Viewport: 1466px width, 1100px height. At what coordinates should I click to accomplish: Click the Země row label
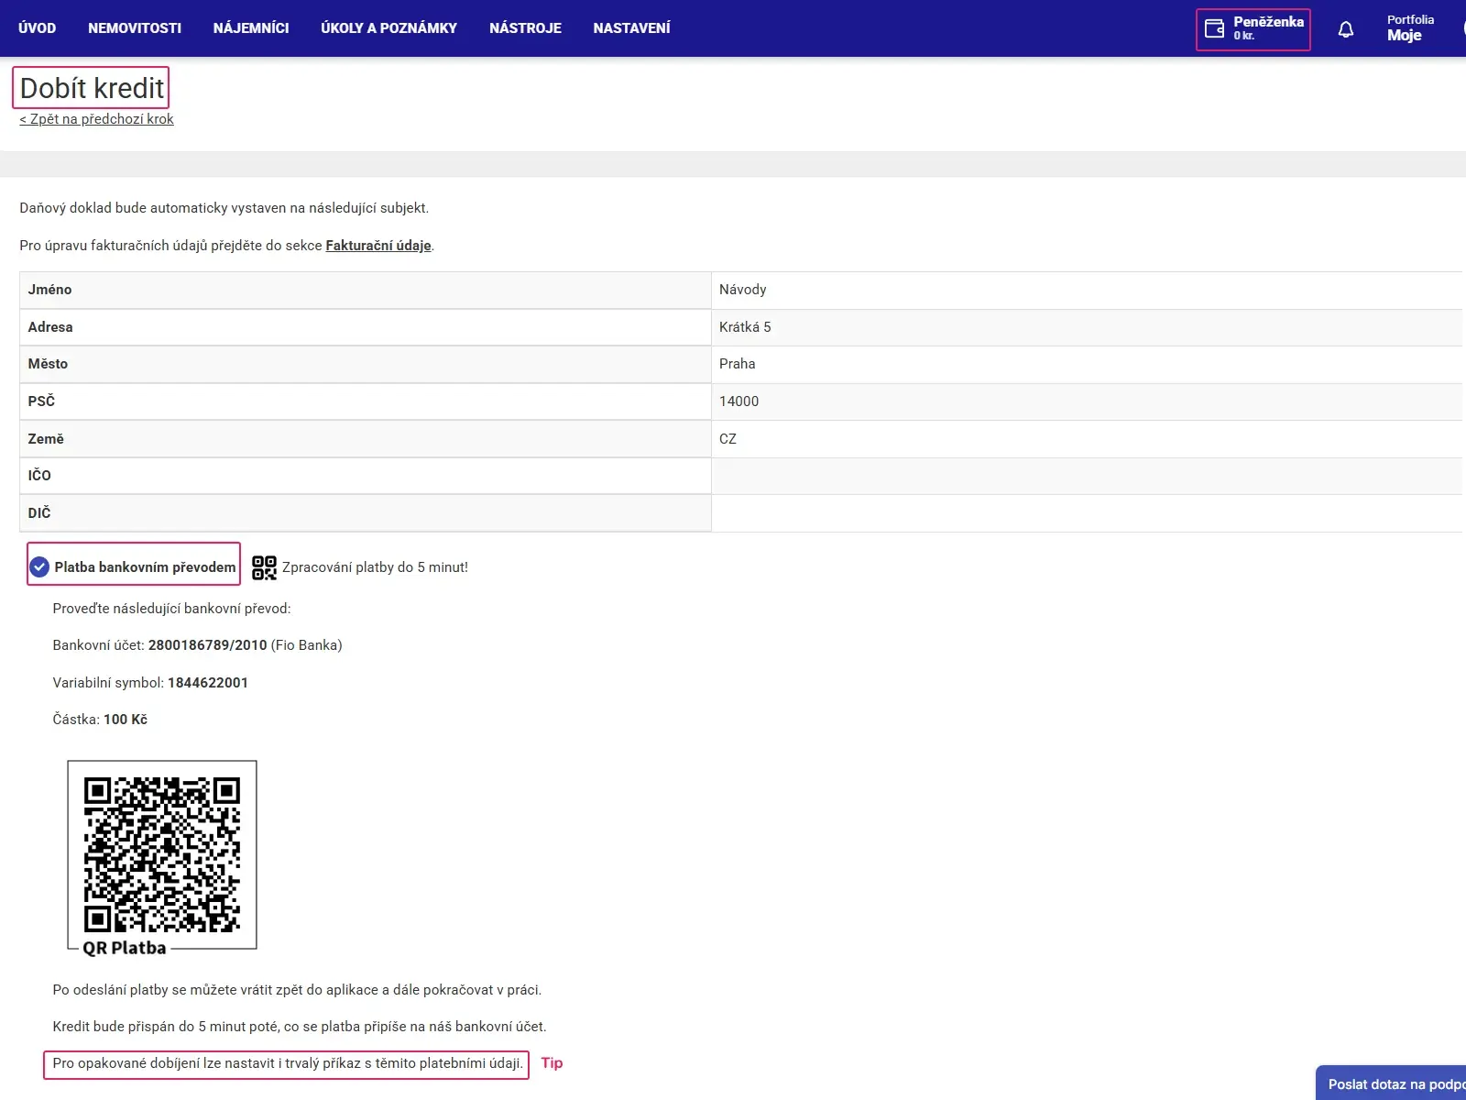[x=46, y=439]
